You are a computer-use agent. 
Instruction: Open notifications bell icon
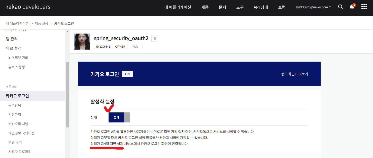(352, 7)
